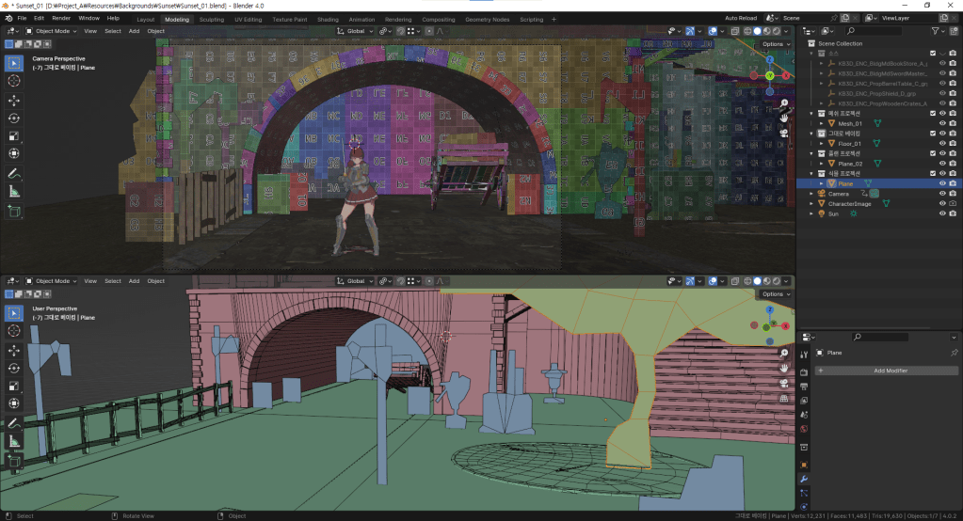963x521 pixels.
Task: Disable render for the CharacterImage object
Action: [x=954, y=204]
